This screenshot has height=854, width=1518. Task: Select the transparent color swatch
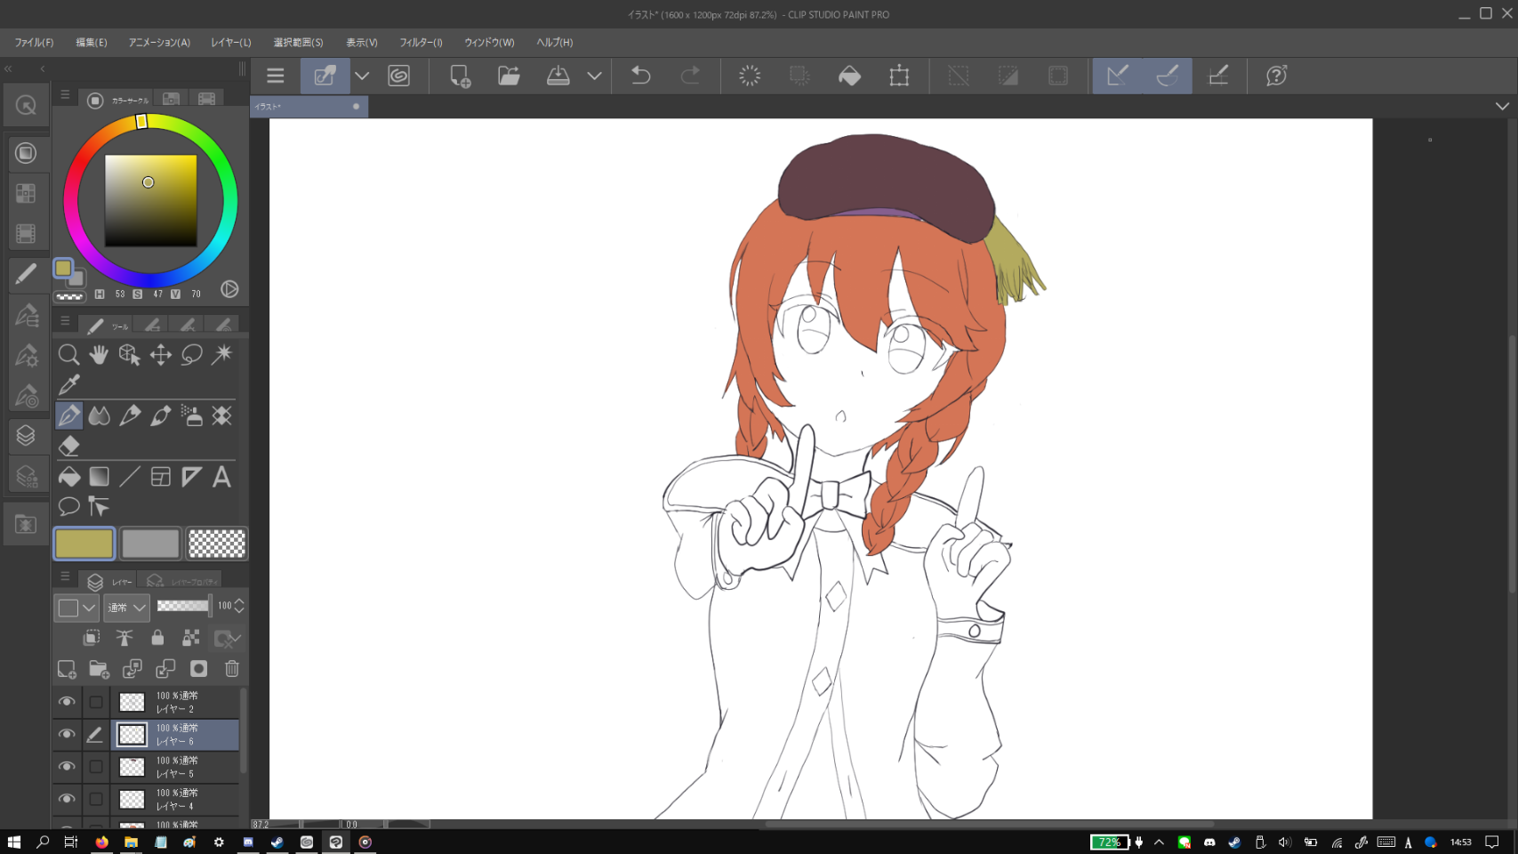tap(217, 544)
